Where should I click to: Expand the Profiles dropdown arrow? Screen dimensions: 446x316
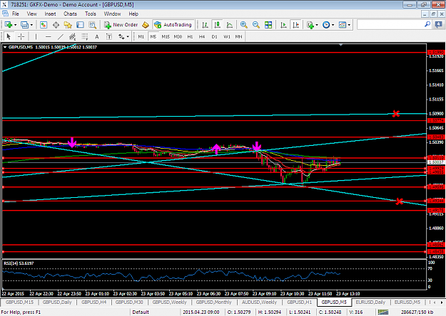[x=31, y=25]
